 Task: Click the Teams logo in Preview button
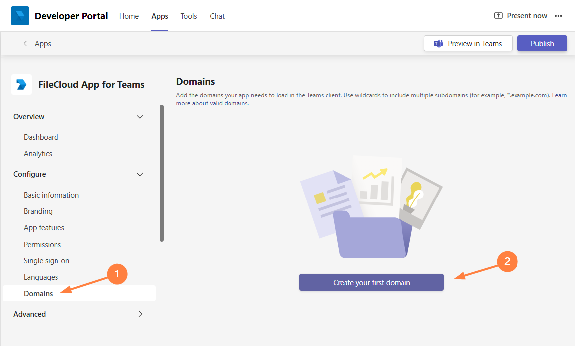tap(438, 44)
